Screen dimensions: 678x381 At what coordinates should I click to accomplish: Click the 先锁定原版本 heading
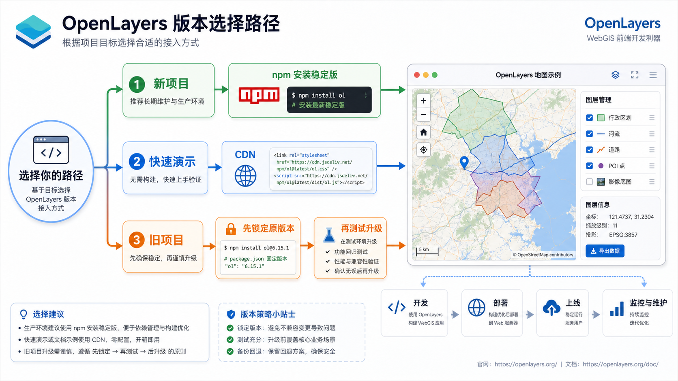(268, 229)
